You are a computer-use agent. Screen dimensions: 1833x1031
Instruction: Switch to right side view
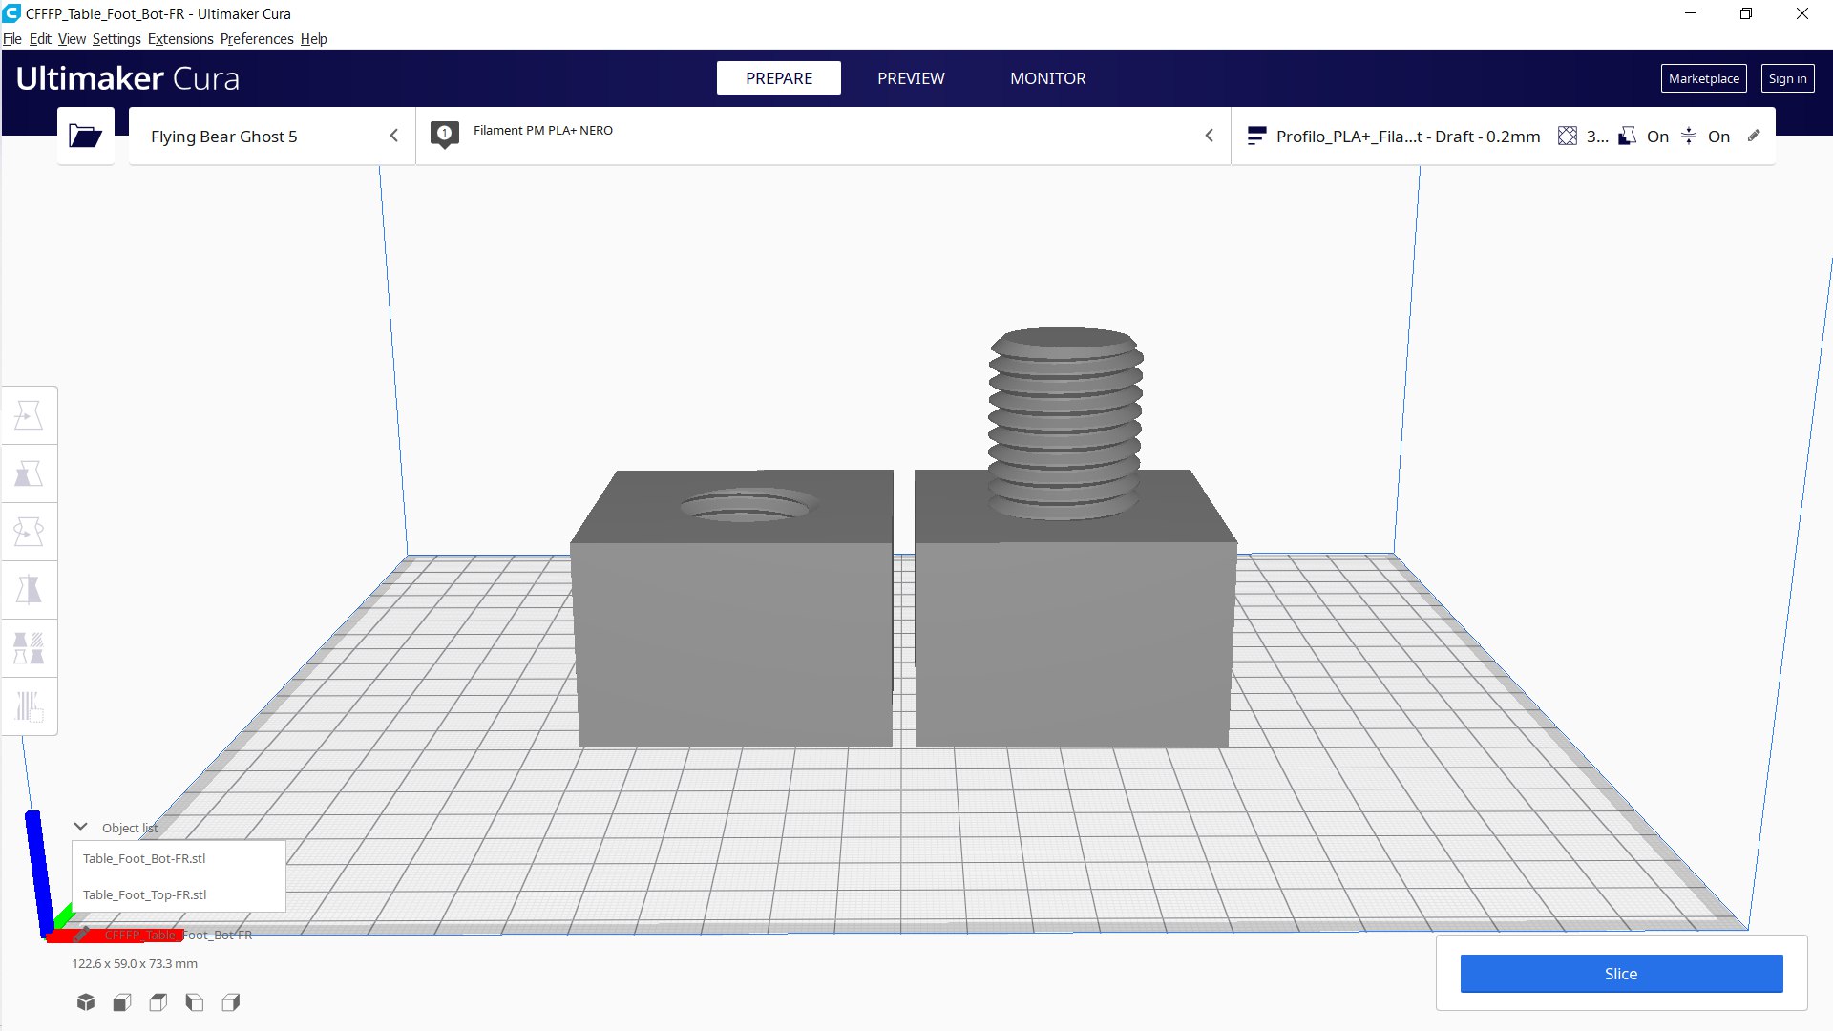pyautogui.click(x=231, y=1002)
